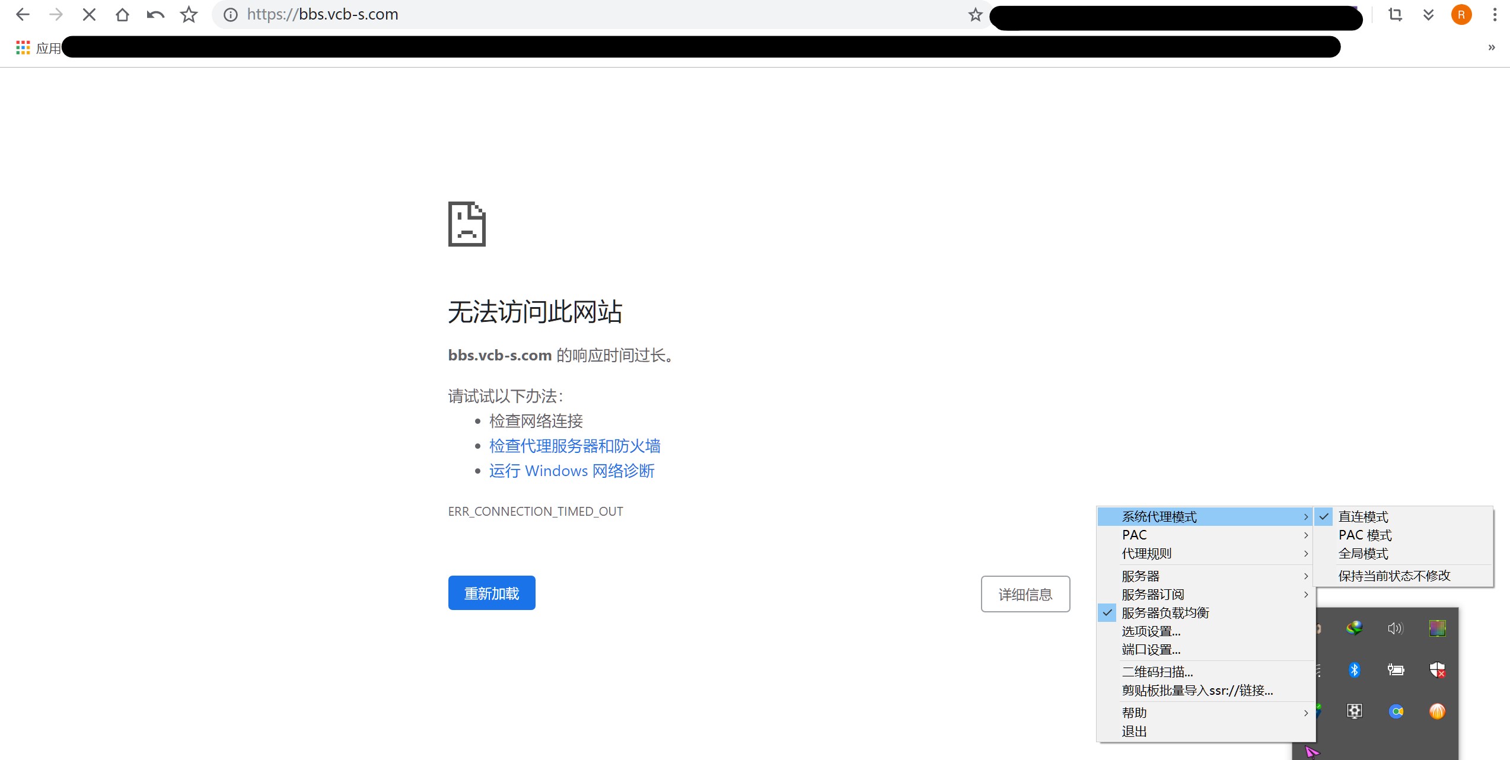
Task: Click the 无法访问此网站 heading
Action: coord(535,312)
